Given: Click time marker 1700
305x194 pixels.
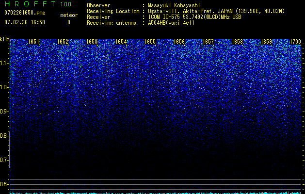Looking at the screenshot, I should [x=295, y=42].
